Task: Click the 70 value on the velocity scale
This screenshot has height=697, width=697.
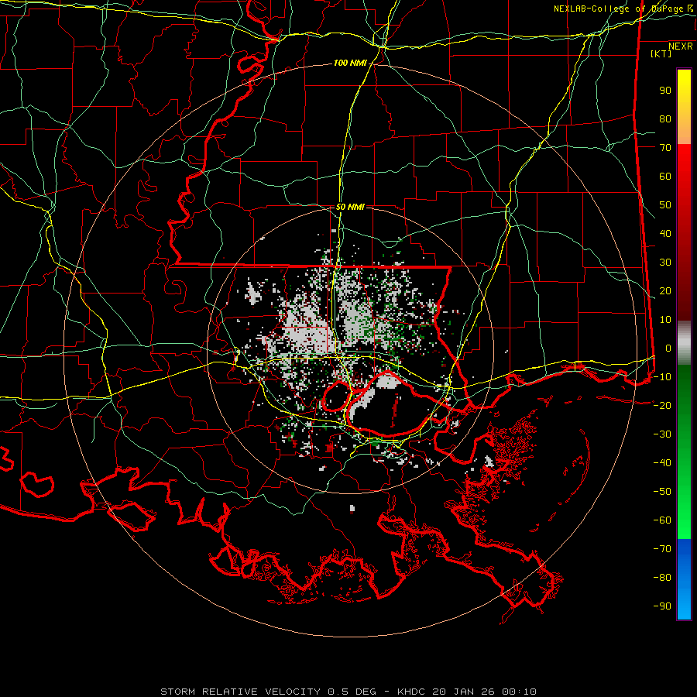Action: 665,148
